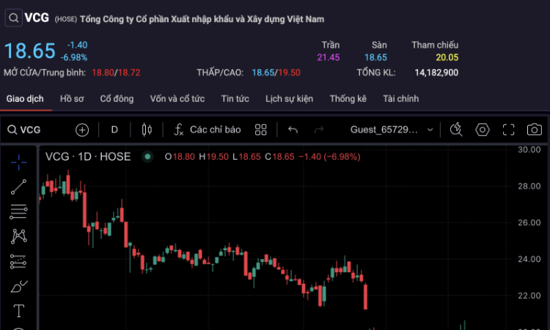Choose the XABCD pattern tool
This screenshot has height=330, width=550.
pos(18,236)
